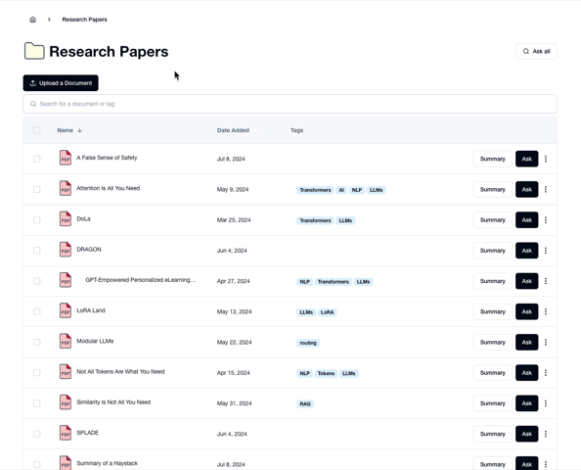
Task: Toggle the select-all checkbox in header
Action: point(37,130)
